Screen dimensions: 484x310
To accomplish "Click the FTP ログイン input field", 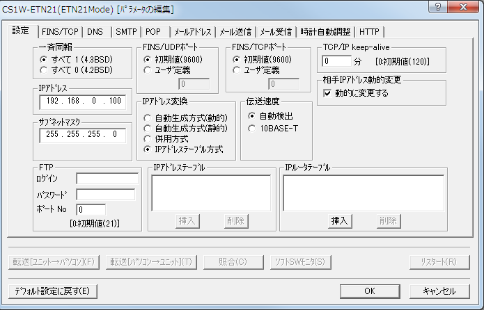I will tap(107, 179).
